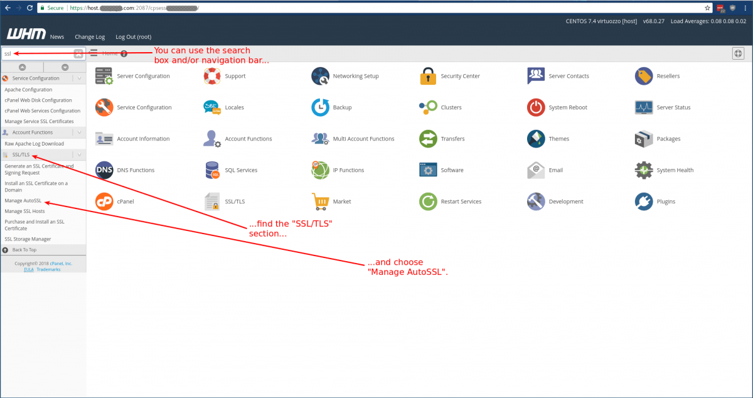The height and width of the screenshot is (398, 753).
Task: Open SQL Services
Action: [x=211, y=169]
